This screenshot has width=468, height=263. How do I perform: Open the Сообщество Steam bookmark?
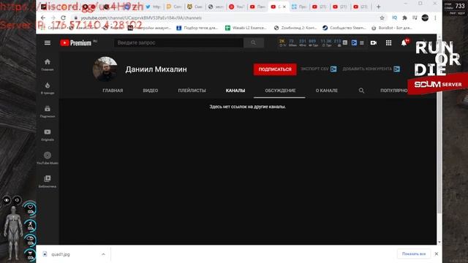(344, 28)
